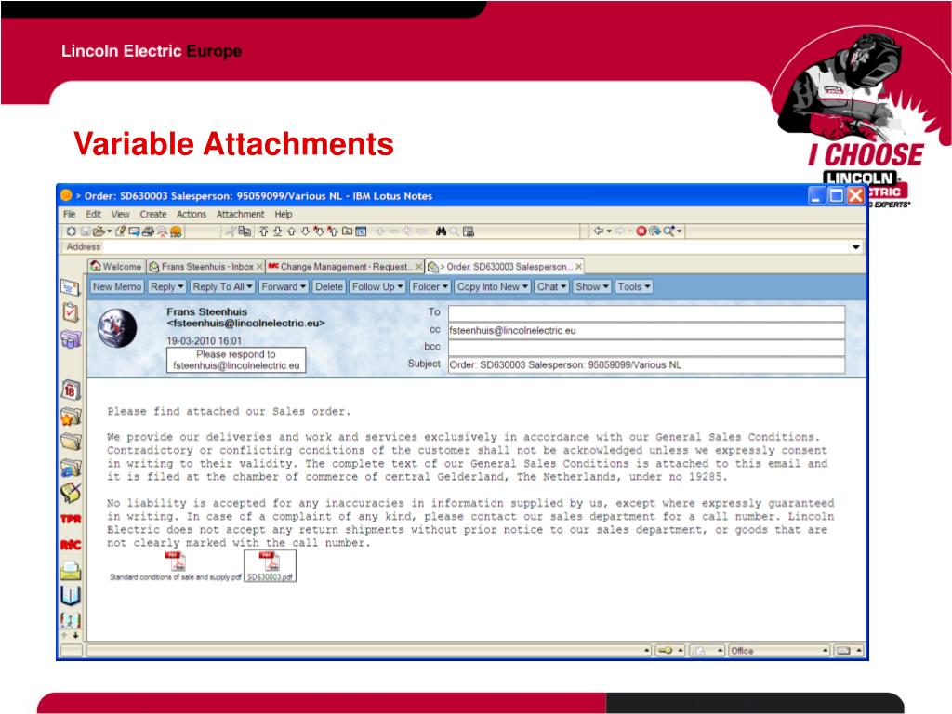Click the sidebar scroll down arrow

point(76,636)
